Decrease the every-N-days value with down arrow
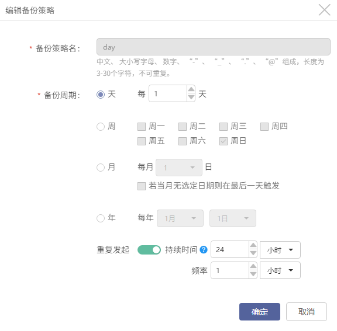The width and height of the screenshot is (337, 331). click(x=191, y=97)
